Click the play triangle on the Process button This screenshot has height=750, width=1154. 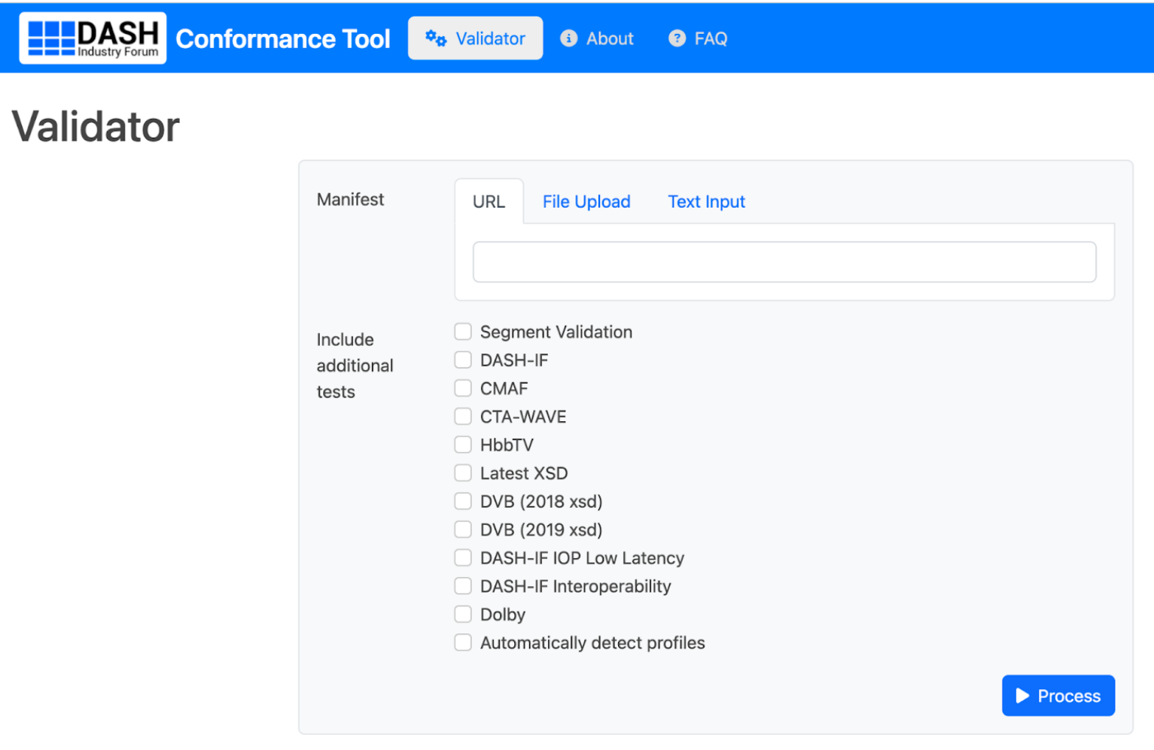pos(1024,695)
